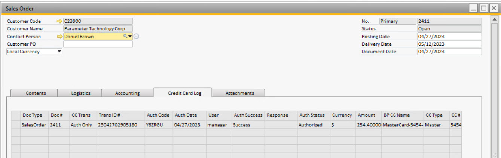Click round details icon beside Contact Person
This screenshot has width=501, height=158.
[136, 36]
